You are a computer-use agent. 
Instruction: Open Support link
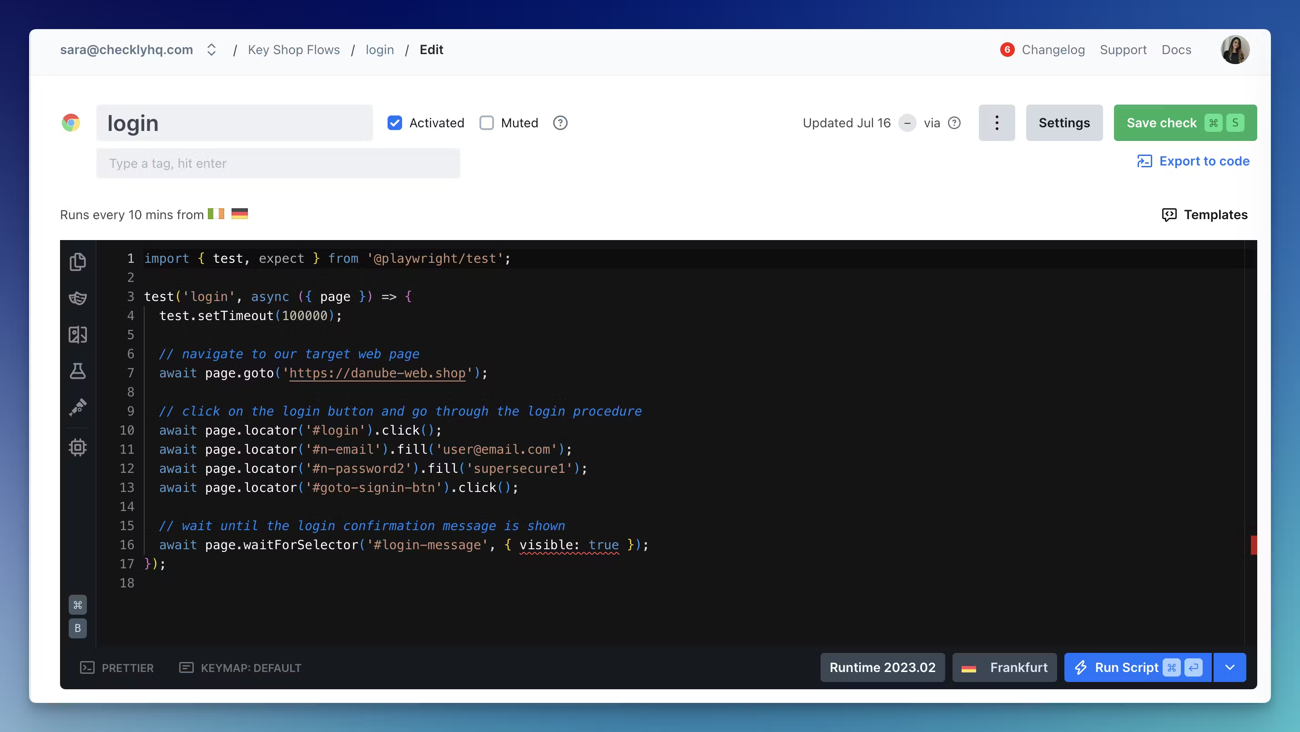point(1123,50)
